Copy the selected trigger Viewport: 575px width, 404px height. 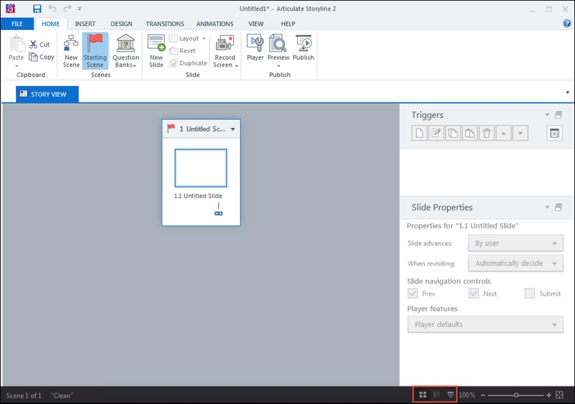453,133
